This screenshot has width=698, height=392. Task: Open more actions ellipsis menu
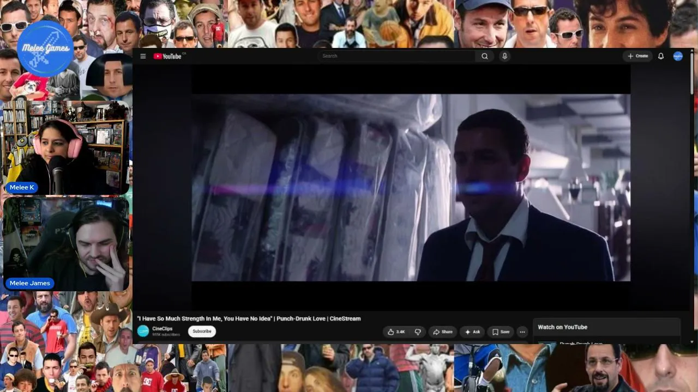click(522, 332)
